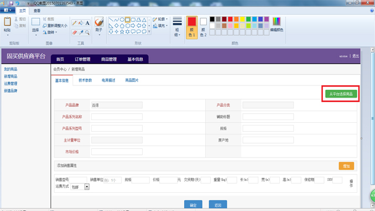Click the 产品系列名称 input field

[x=117, y=117]
